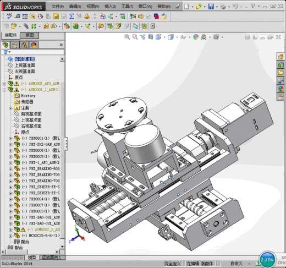Click the 自定义 unit system status button

[237, 264]
